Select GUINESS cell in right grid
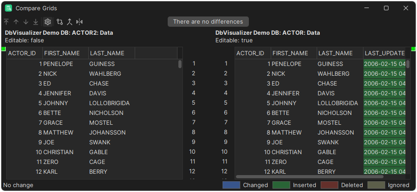This screenshot has height=192, width=417. pos(340,64)
